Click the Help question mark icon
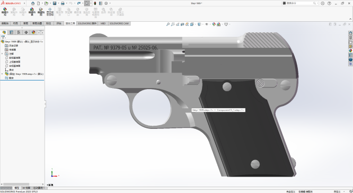353x193 pixels. (329, 3)
